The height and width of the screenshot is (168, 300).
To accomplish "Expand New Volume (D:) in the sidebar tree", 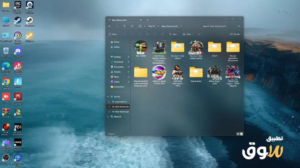I will pyautogui.click(x=109, y=107).
